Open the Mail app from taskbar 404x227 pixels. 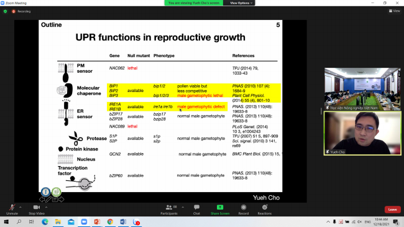[x=71, y=222]
